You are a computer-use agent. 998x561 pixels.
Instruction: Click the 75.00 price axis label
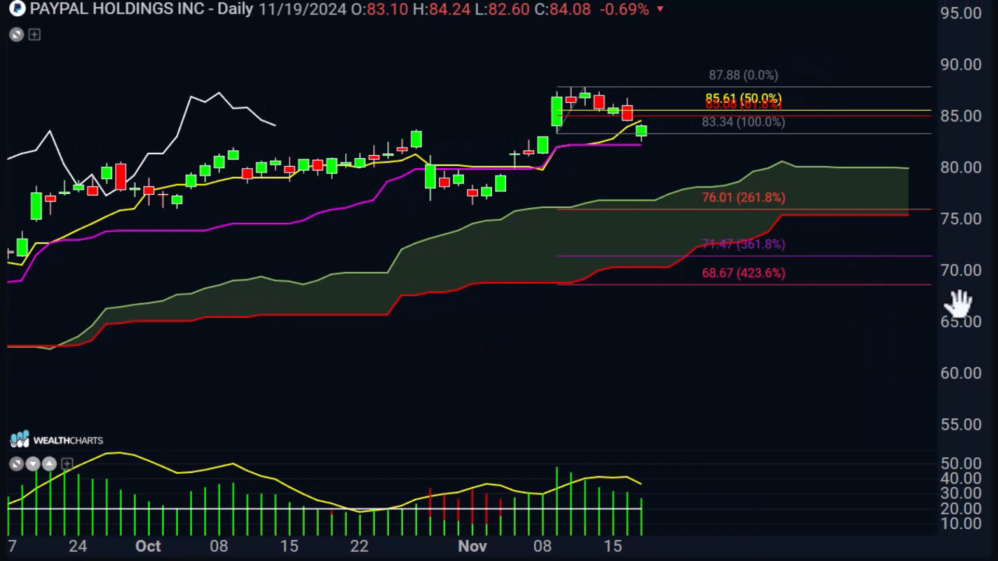tap(961, 219)
